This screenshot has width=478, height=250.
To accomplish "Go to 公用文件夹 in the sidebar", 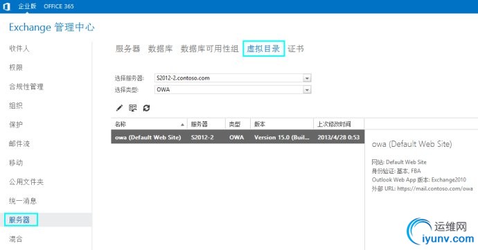I will (26, 181).
